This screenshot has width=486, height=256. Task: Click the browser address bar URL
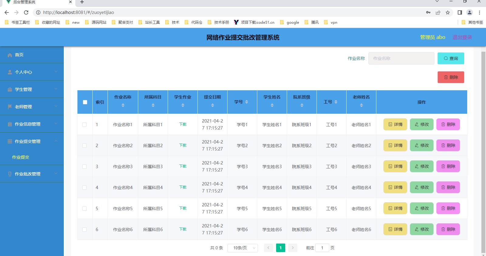click(x=79, y=12)
